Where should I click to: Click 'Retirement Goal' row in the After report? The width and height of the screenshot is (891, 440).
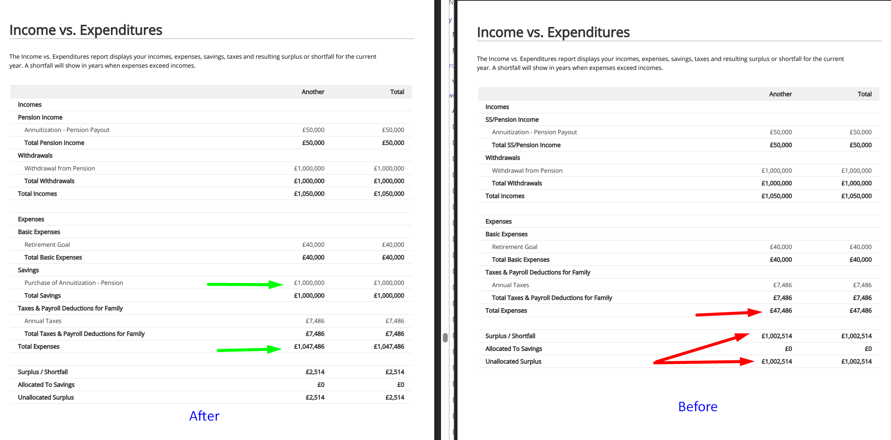click(47, 244)
